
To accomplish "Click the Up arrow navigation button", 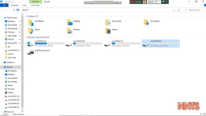I will click(x=14, y=10).
